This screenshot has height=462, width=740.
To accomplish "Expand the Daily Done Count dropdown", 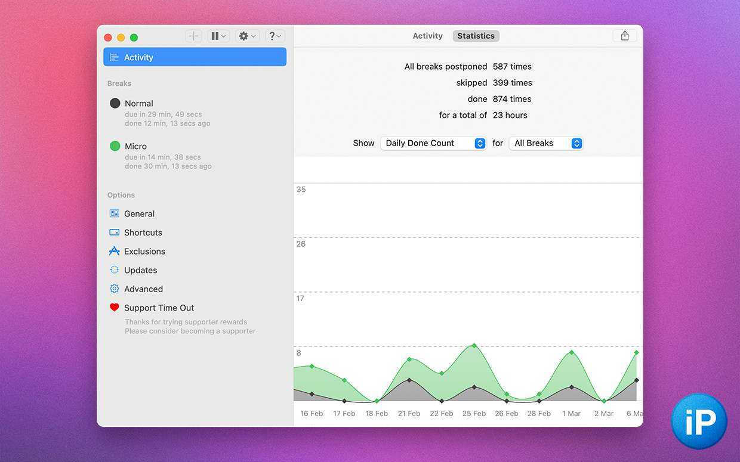I will [x=434, y=143].
